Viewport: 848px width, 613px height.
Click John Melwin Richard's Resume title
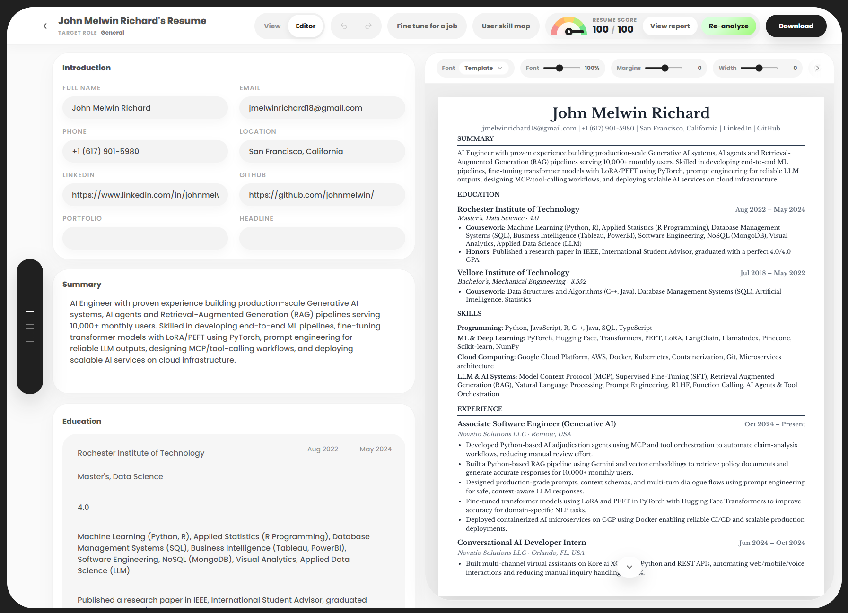coord(132,21)
